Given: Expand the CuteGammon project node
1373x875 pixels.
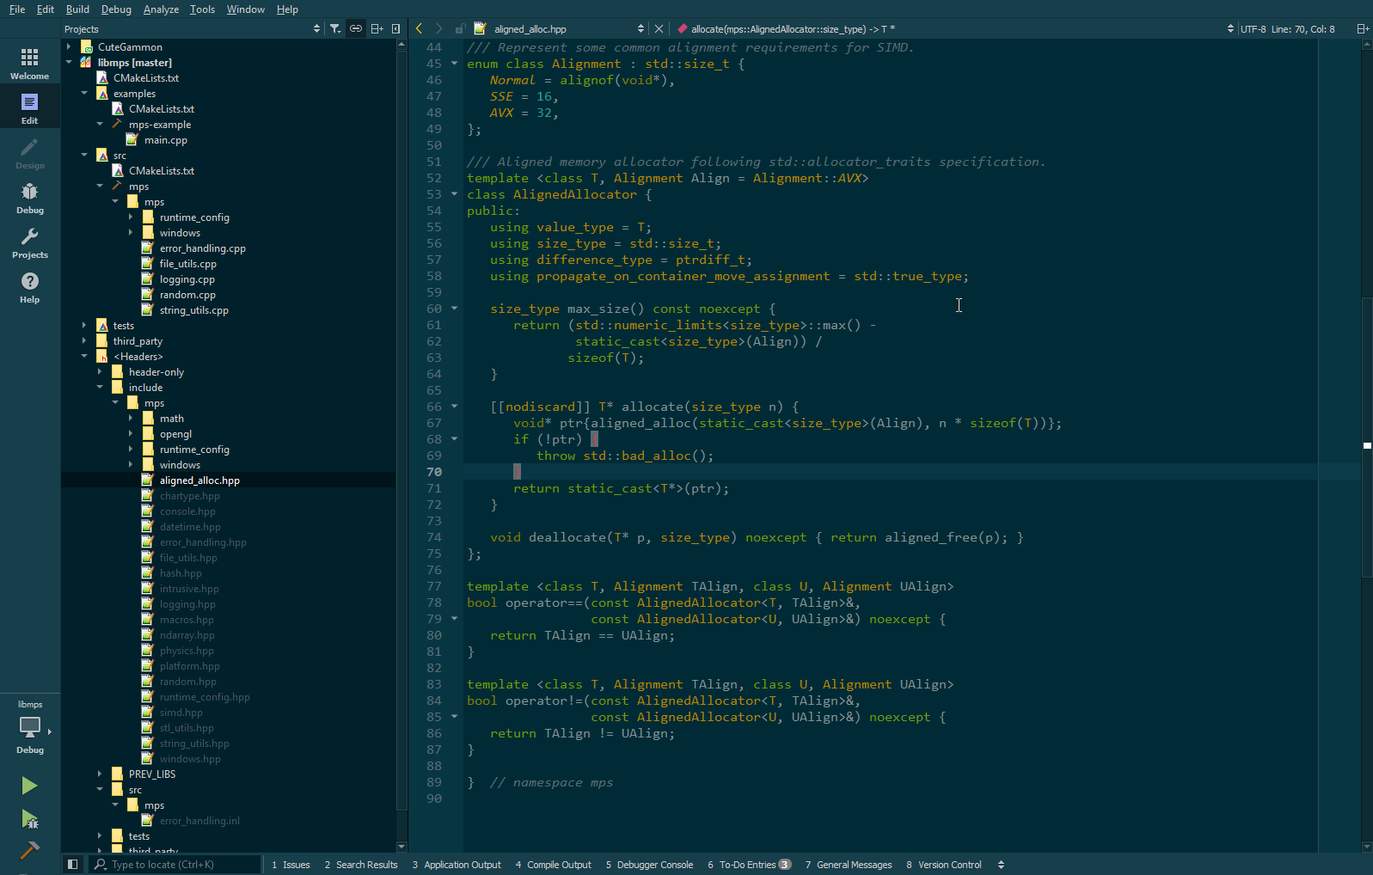Looking at the screenshot, I should pyautogui.click(x=69, y=47).
